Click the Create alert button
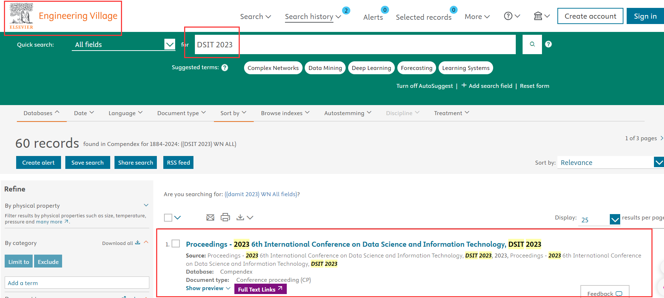664x298 pixels. pos(38,162)
